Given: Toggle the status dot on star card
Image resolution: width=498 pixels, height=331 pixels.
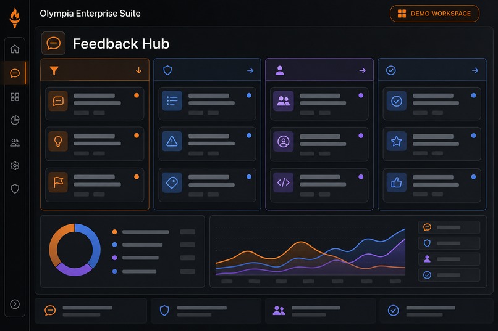Looking at the screenshot, I should pos(473,136).
